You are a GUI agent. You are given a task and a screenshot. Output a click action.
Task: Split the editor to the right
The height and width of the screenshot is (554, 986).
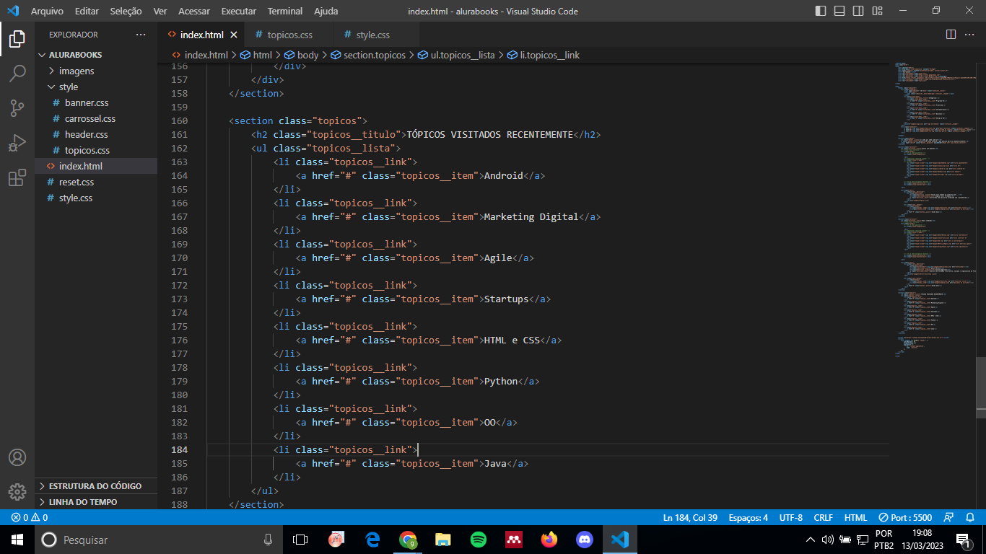point(951,35)
